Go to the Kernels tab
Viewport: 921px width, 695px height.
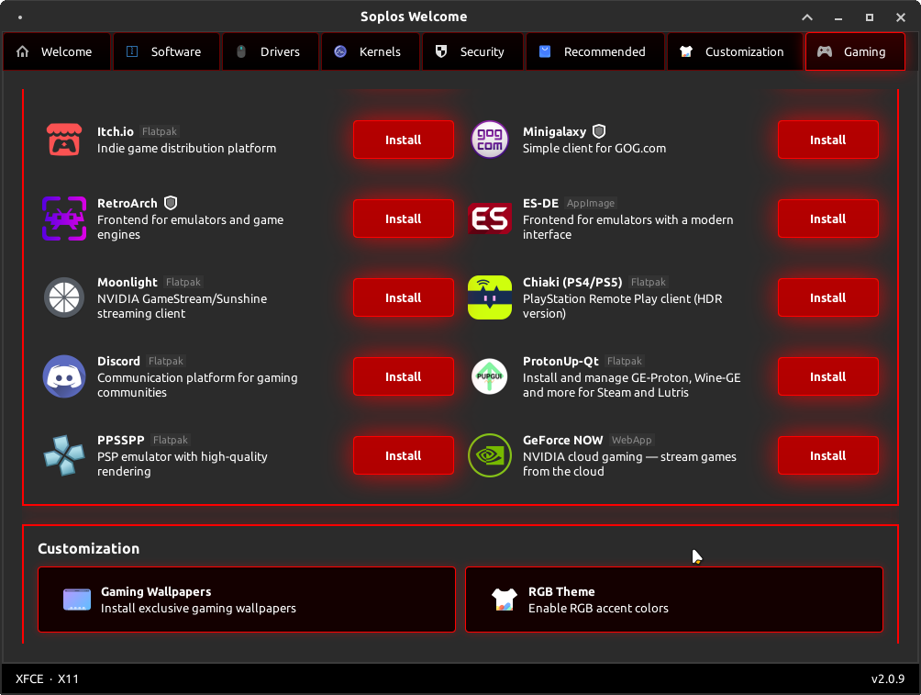(x=371, y=51)
